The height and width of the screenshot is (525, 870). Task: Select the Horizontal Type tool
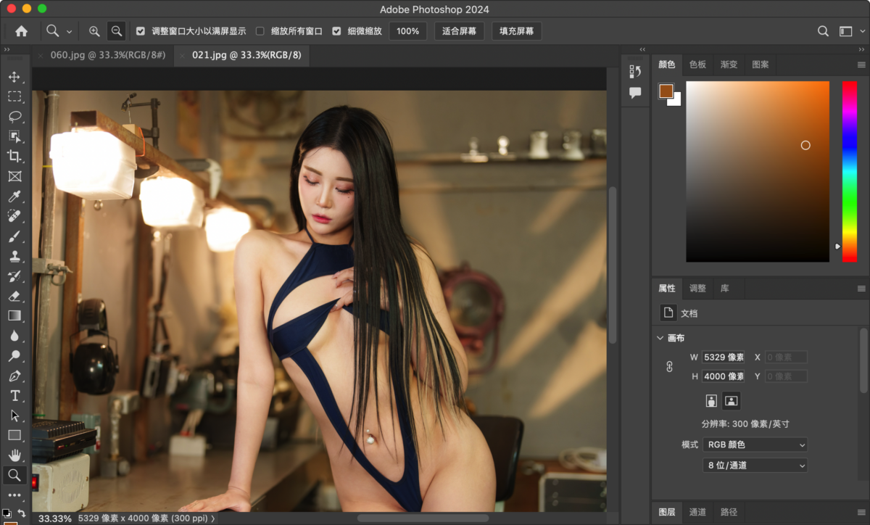pos(14,396)
